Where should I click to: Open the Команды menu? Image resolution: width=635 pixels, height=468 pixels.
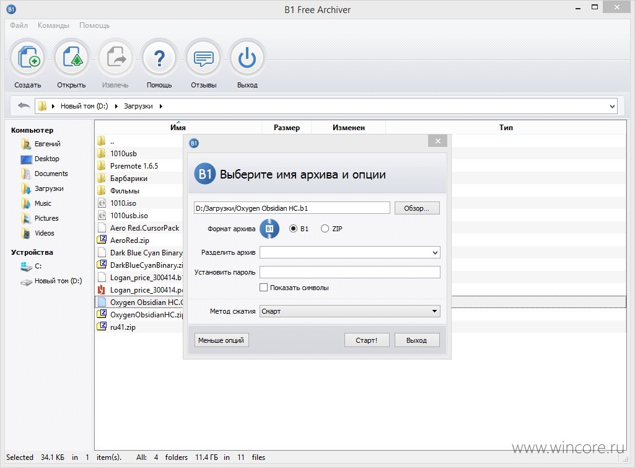pyautogui.click(x=53, y=25)
